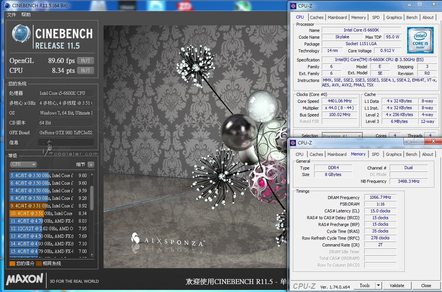
Task: Click the CINEBENCH title bar app icon
Action: click(x=8, y=5)
